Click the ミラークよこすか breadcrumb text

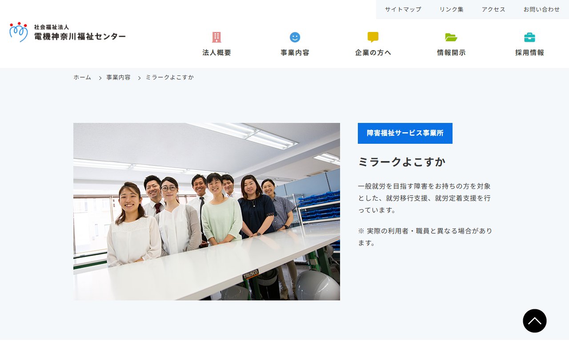tap(170, 77)
